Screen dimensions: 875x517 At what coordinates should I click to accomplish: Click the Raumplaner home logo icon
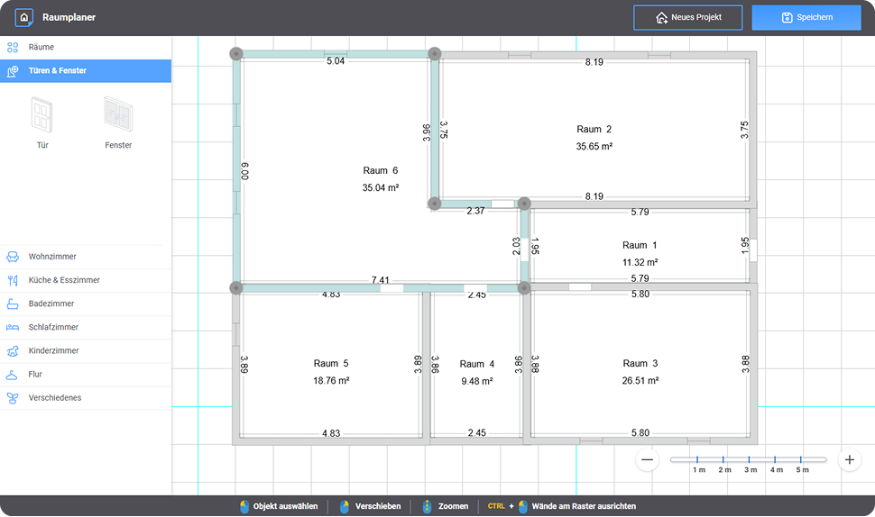(x=24, y=17)
